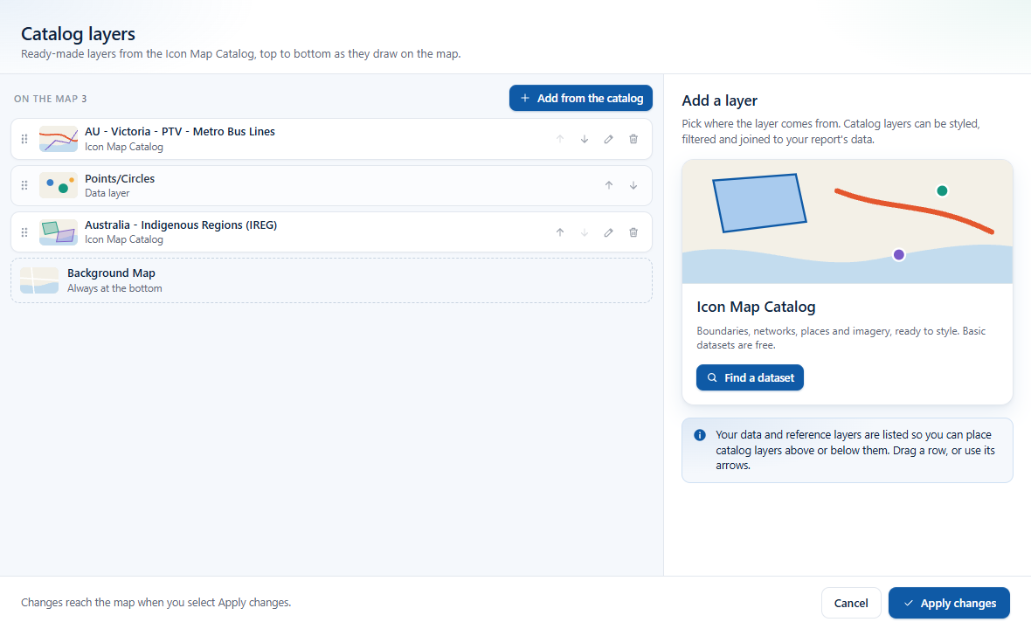Click the down arrow on Indigenous Regions row

[x=584, y=232]
